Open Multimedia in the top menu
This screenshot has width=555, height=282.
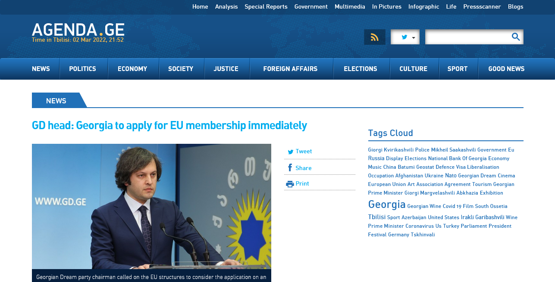[350, 6]
